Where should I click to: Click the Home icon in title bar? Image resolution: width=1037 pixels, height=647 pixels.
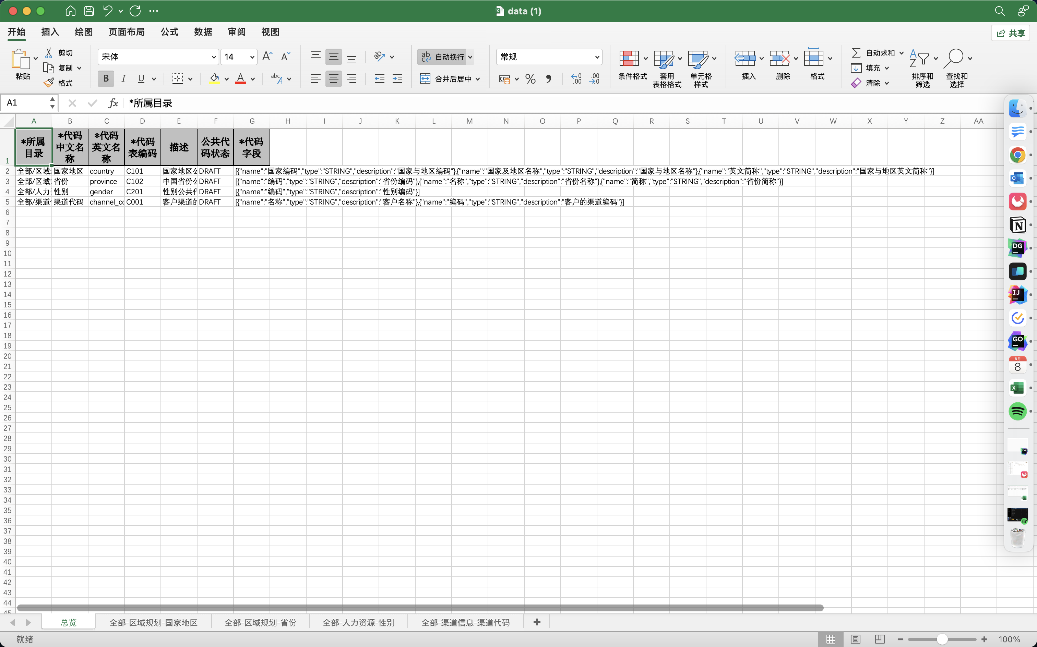(71, 11)
